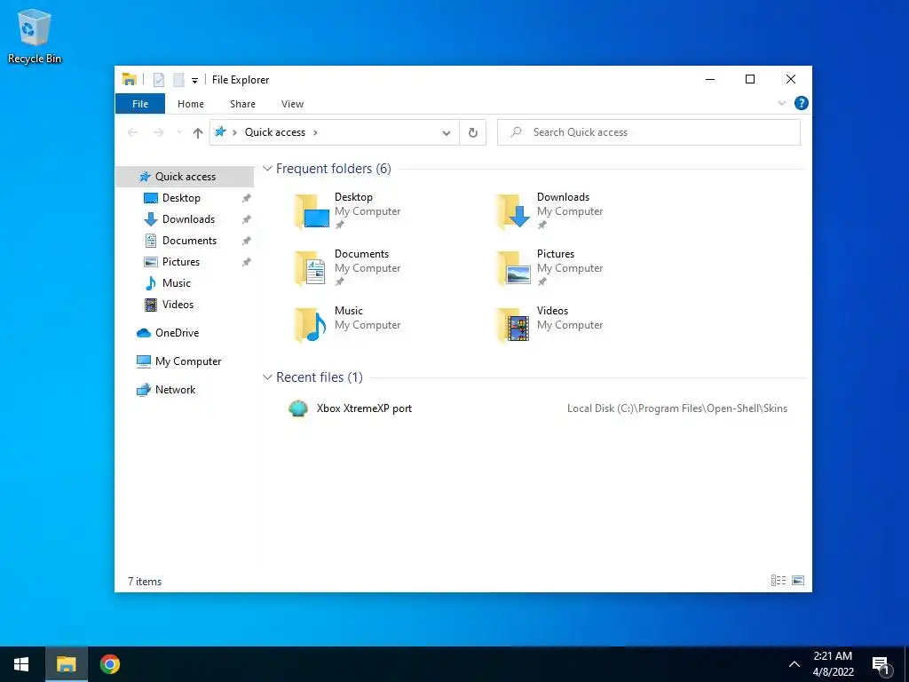Open Customize Quick Access Toolbar dropdown
The image size is (909, 682).
[x=194, y=81]
